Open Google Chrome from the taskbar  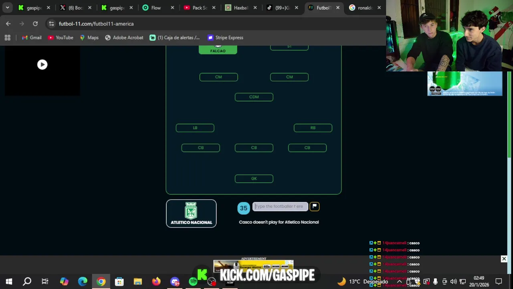pyautogui.click(x=101, y=281)
